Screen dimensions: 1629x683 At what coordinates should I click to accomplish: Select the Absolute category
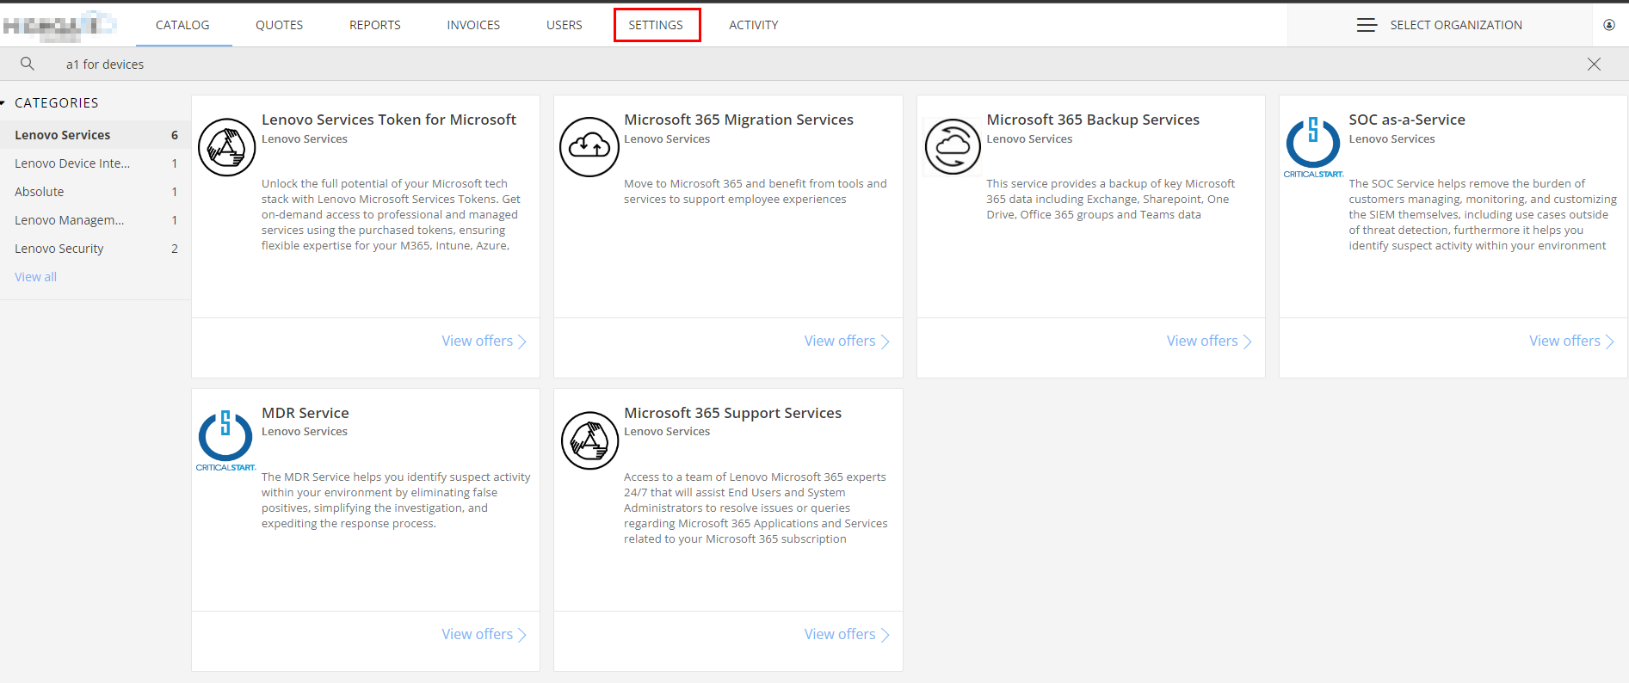[x=96, y=192]
